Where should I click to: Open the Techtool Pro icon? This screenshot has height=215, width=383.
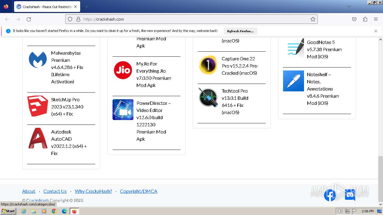[x=208, y=97]
